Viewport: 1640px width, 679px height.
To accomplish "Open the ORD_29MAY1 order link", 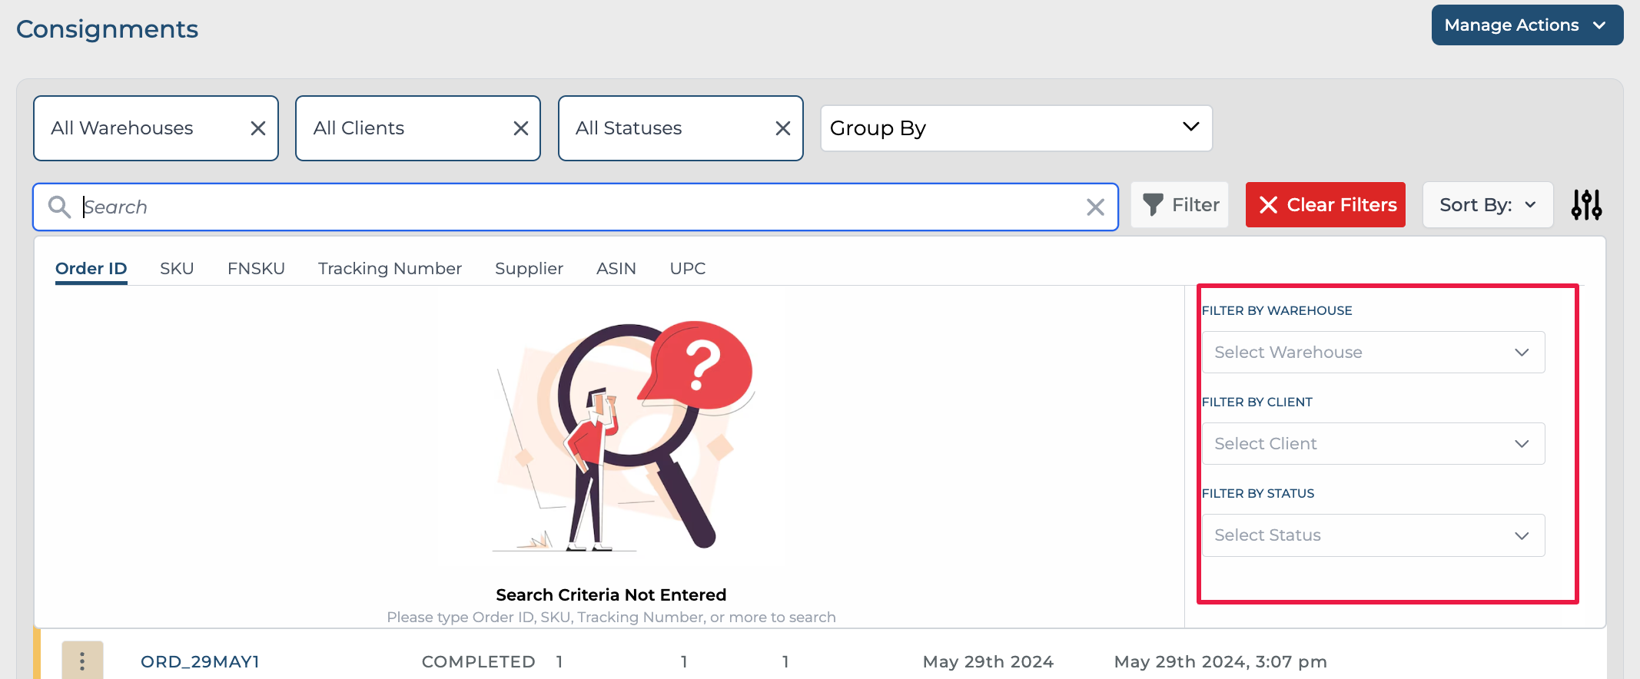I will pyautogui.click(x=200, y=661).
